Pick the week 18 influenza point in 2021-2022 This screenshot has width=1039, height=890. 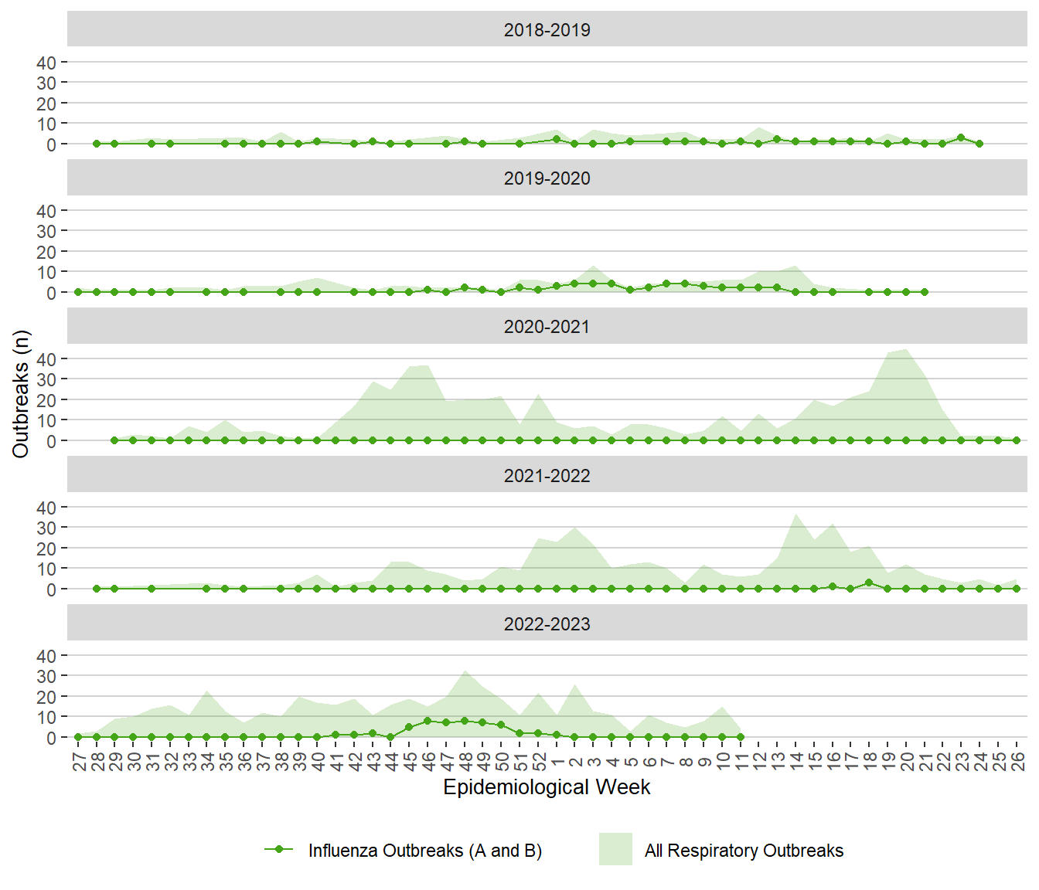click(x=869, y=583)
